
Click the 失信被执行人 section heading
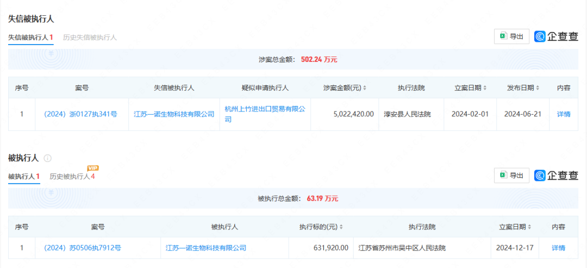31,19
